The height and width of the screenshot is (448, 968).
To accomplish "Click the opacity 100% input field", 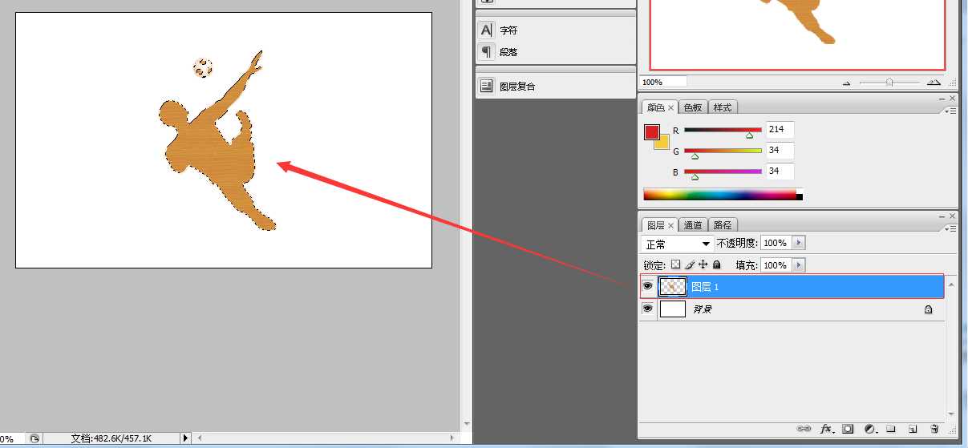I will click(x=776, y=243).
